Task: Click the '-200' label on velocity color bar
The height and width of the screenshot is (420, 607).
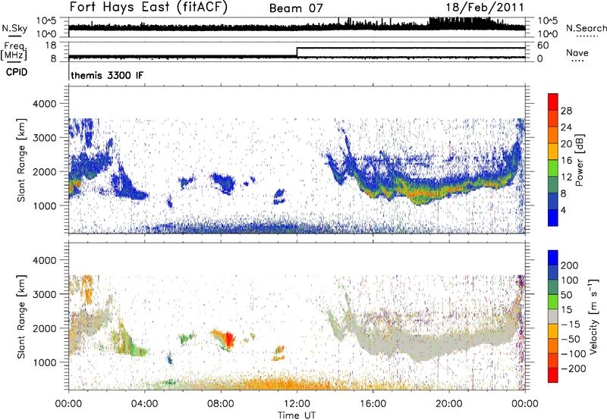Action: coord(574,368)
